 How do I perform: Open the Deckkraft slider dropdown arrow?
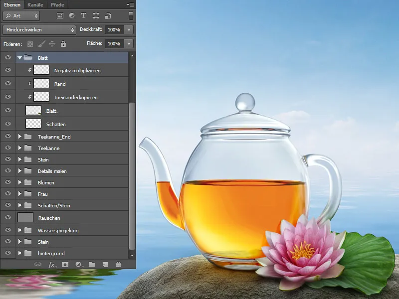click(x=129, y=30)
